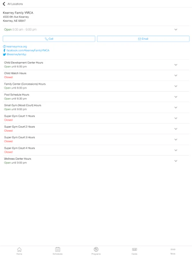The image size is (192, 256).
Task: Open the @kearneyfamilyy Twitter link
Action: 16,54
